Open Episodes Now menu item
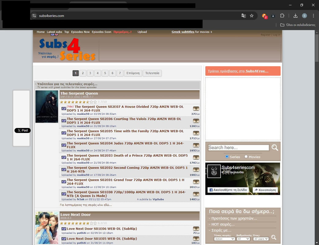The image size is (319, 245). click(x=80, y=32)
